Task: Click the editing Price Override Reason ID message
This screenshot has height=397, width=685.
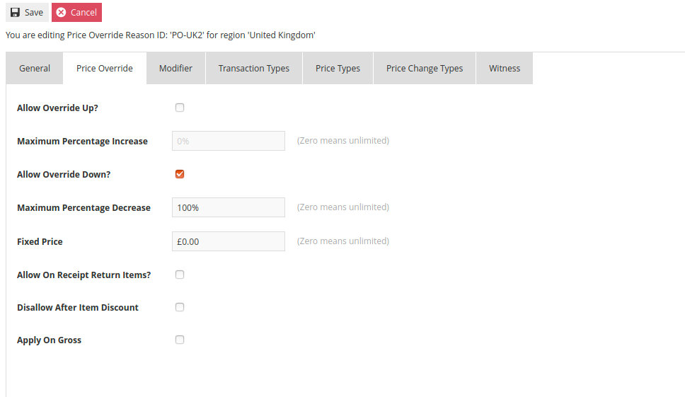Action: [x=161, y=35]
